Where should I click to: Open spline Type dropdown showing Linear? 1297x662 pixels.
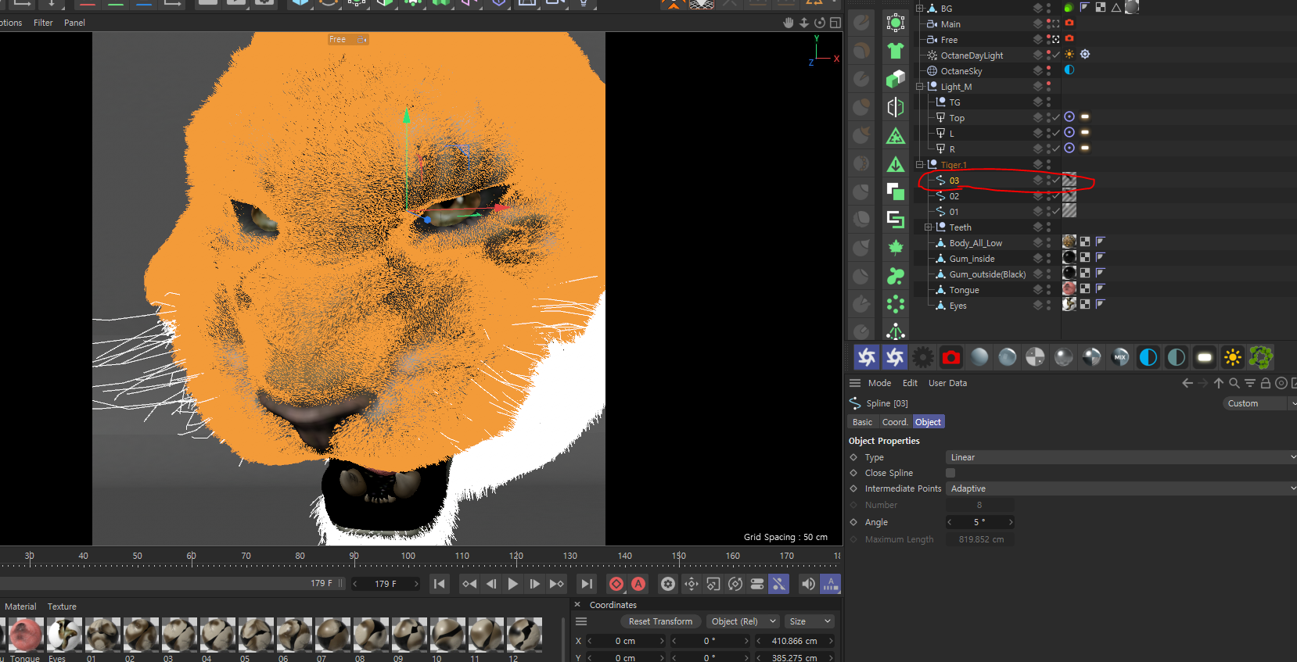point(1121,457)
